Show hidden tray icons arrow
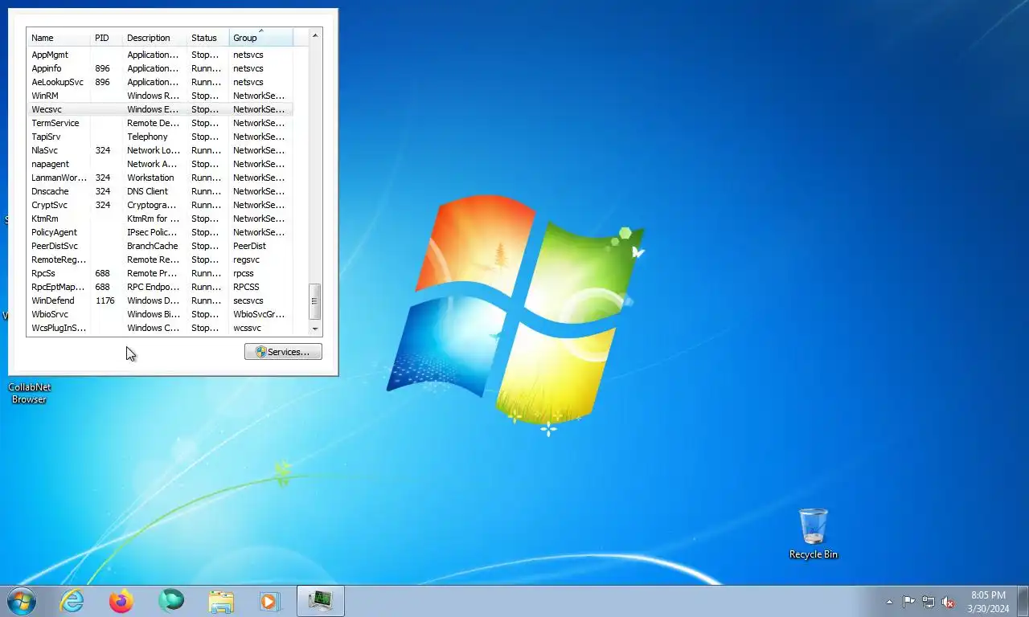Viewport: 1029px width, 617px height. click(x=889, y=602)
